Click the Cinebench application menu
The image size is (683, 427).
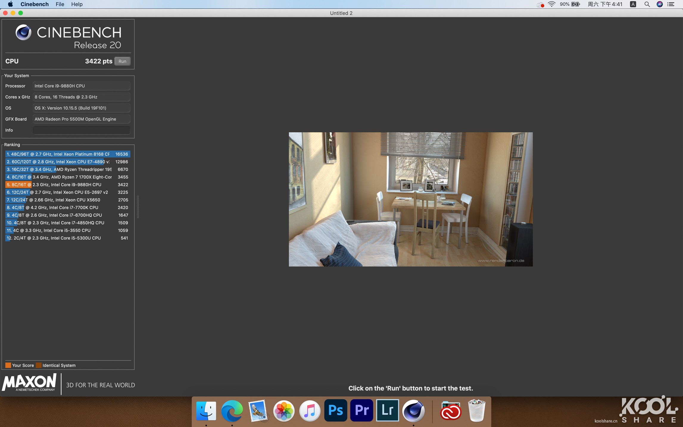pyautogui.click(x=34, y=4)
